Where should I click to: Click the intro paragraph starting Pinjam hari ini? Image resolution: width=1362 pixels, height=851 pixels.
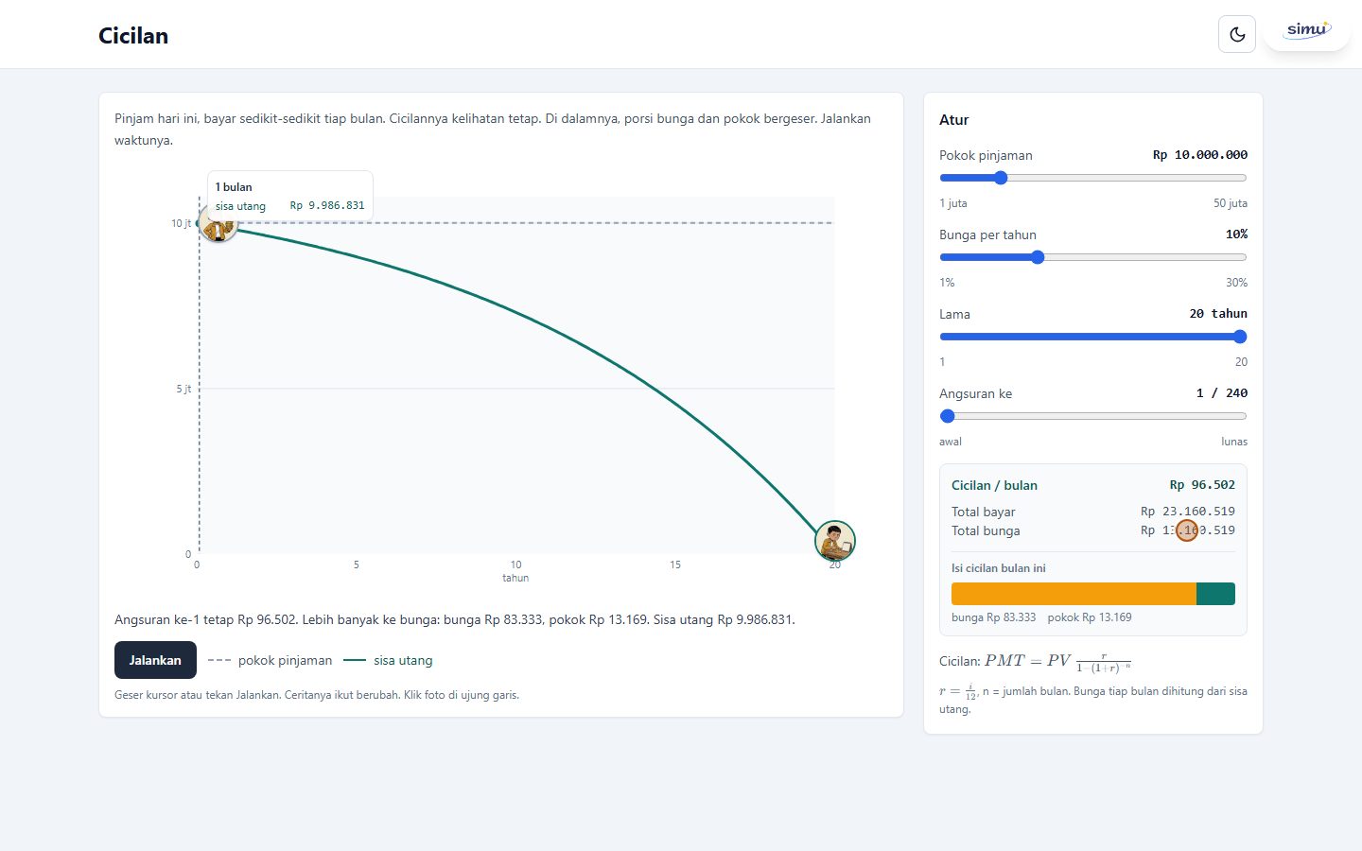(x=493, y=130)
